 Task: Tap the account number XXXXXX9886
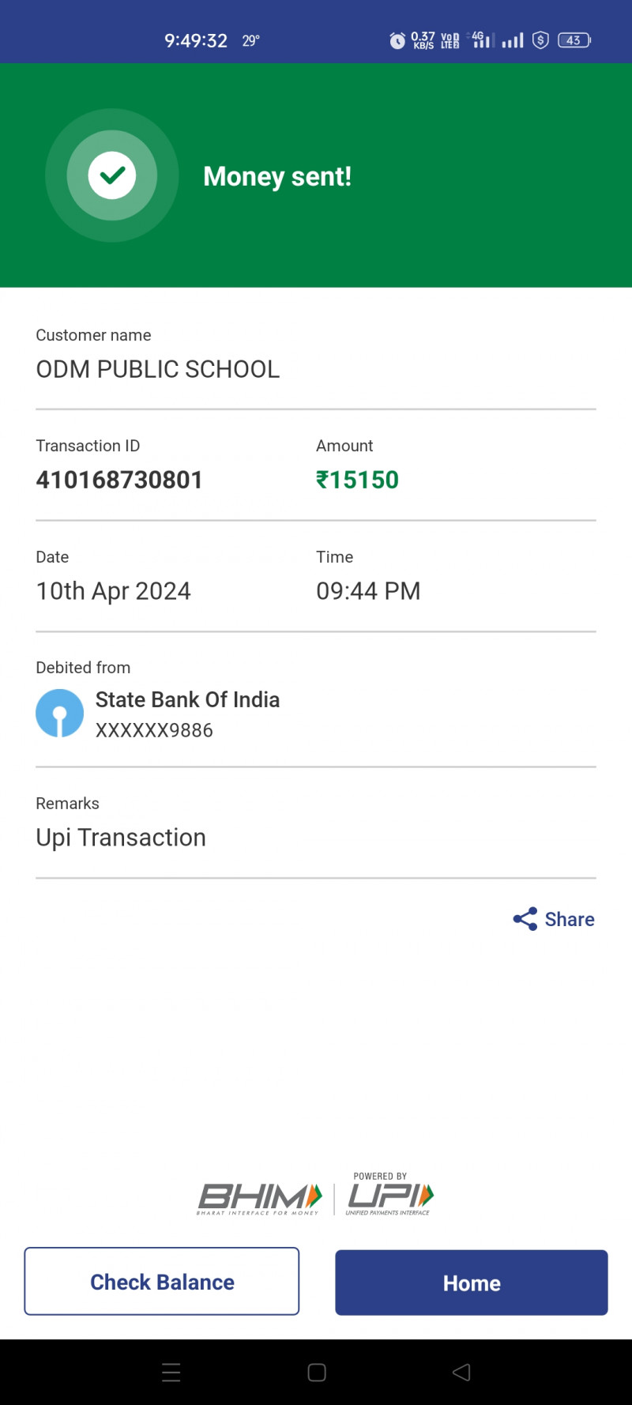tap(154, 730)
